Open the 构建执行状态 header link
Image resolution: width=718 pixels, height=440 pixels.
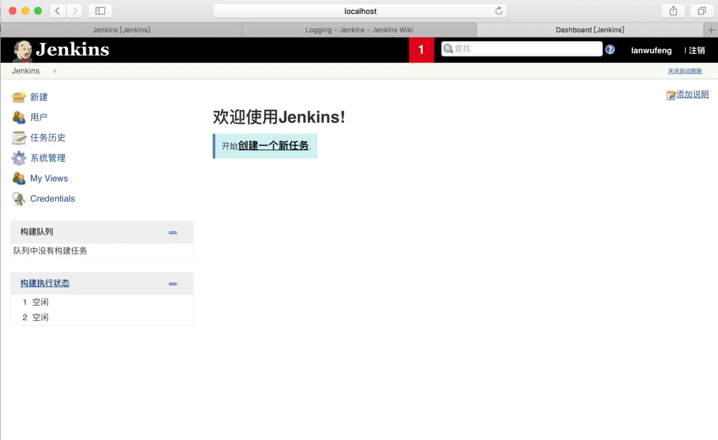tap(45, 283)
